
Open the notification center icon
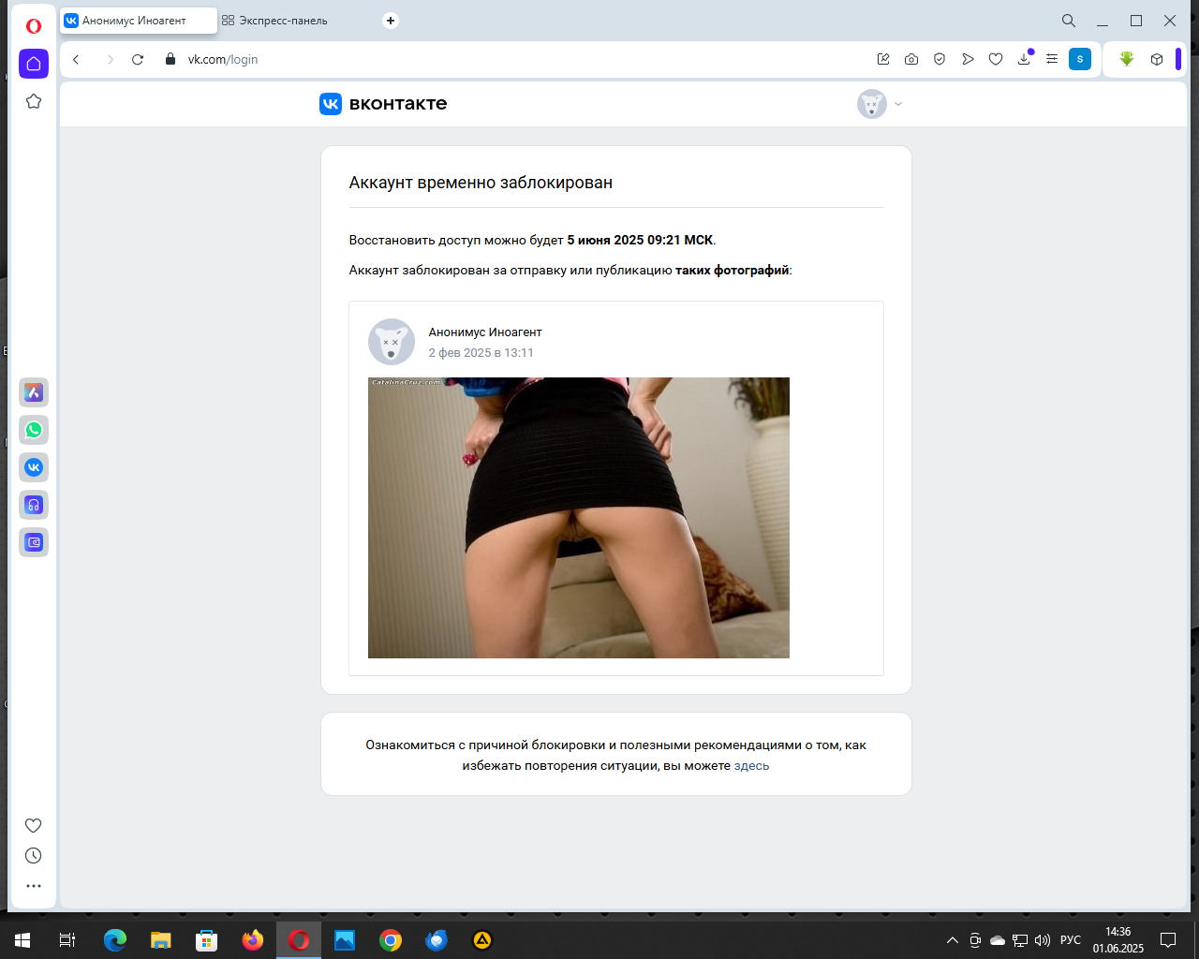[x=1168, y=940]
